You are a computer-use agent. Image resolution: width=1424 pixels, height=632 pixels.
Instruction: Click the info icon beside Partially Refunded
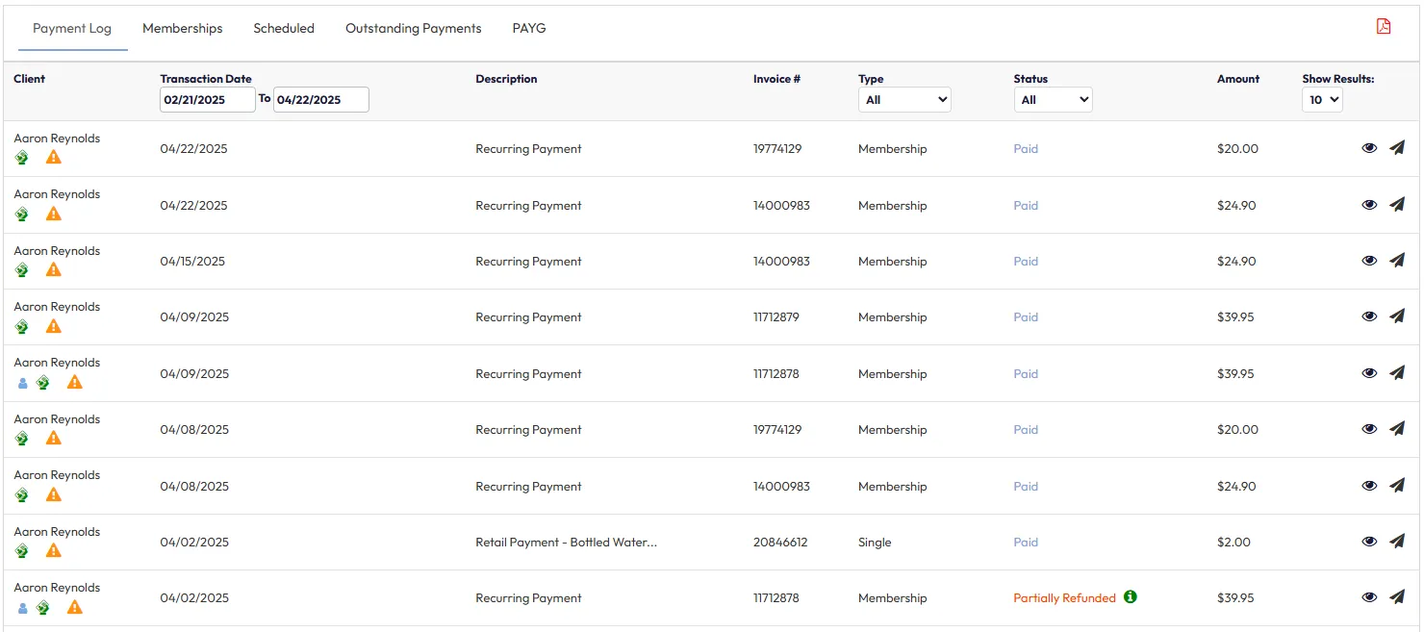1131,596
